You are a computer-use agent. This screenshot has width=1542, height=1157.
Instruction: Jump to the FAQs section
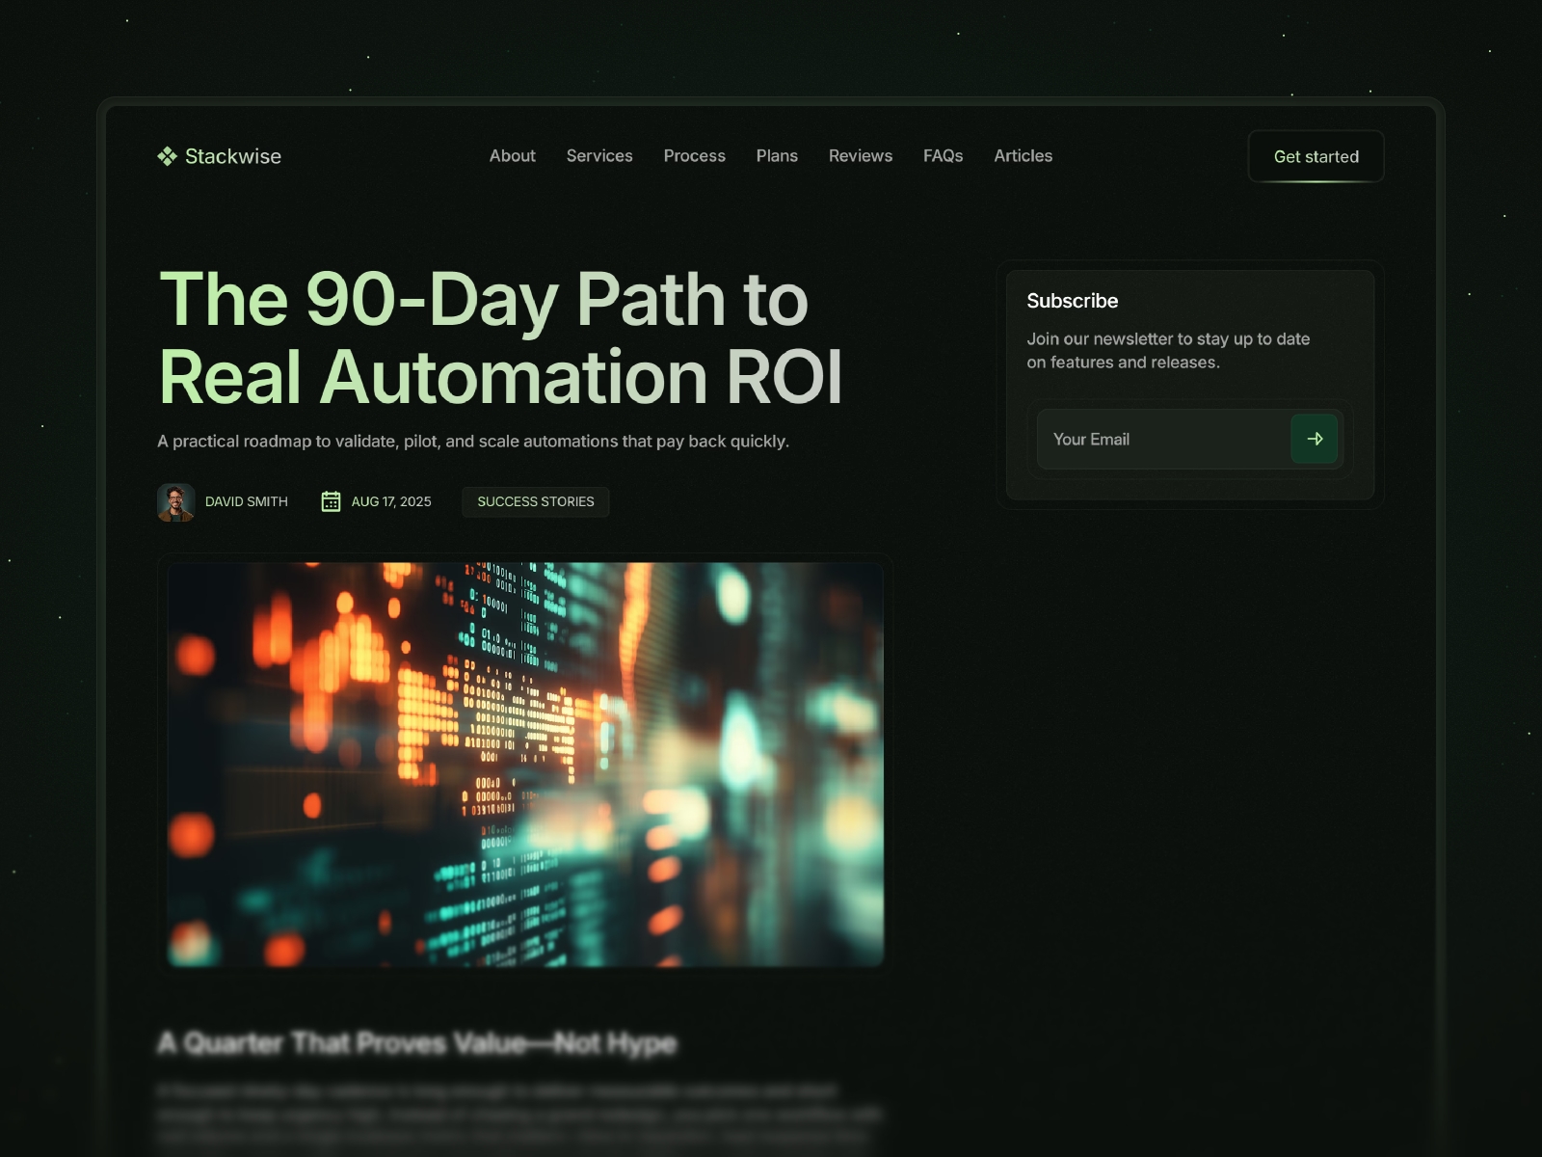click(x=943, y=156)
